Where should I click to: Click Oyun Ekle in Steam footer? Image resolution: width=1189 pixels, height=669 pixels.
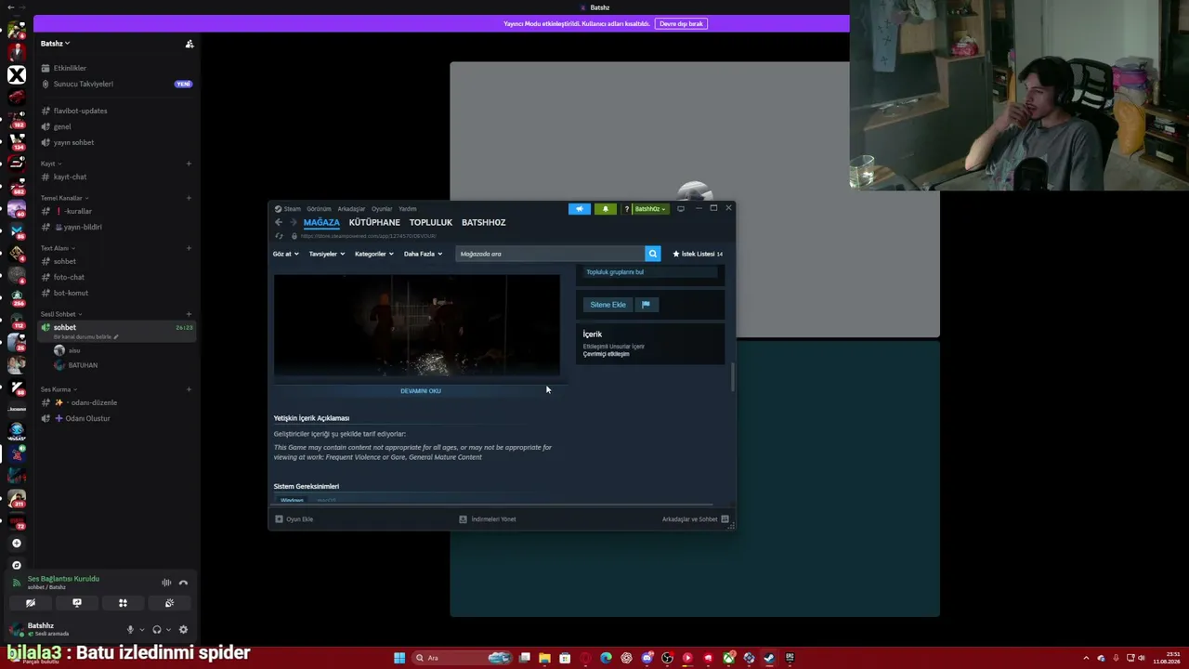pos(294,519)
